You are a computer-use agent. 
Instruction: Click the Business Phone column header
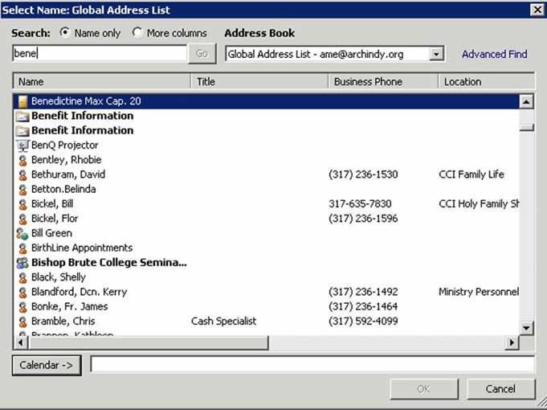[382, 81]
